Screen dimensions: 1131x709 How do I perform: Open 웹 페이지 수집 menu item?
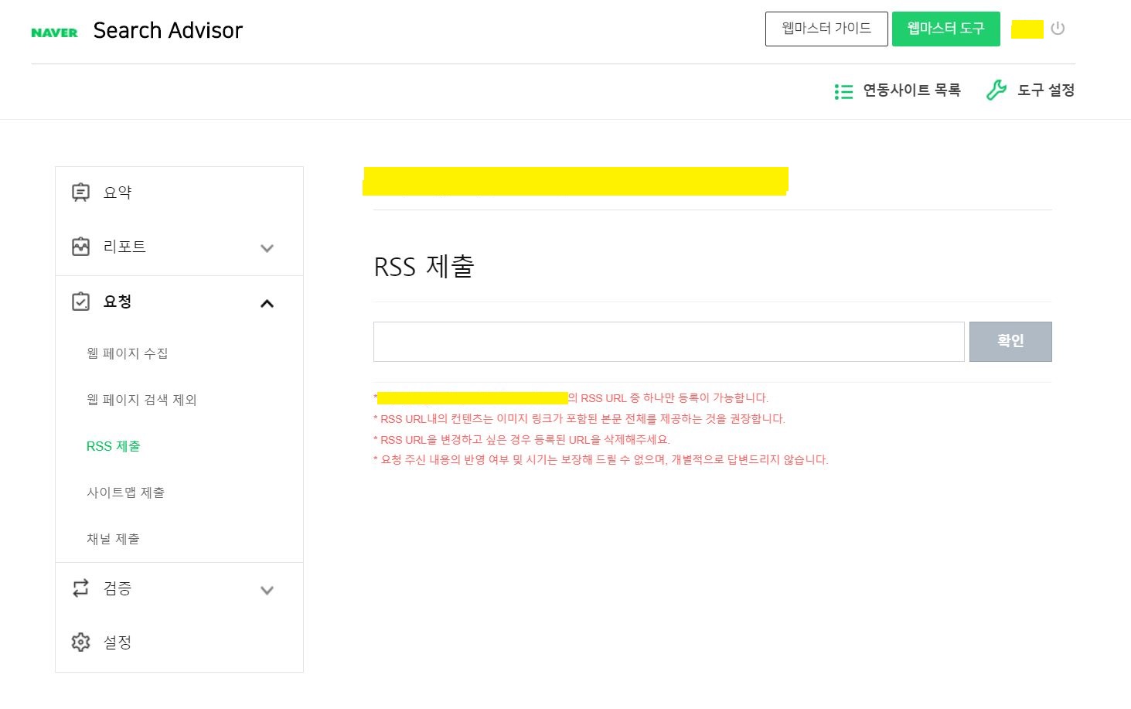point(127,353)
